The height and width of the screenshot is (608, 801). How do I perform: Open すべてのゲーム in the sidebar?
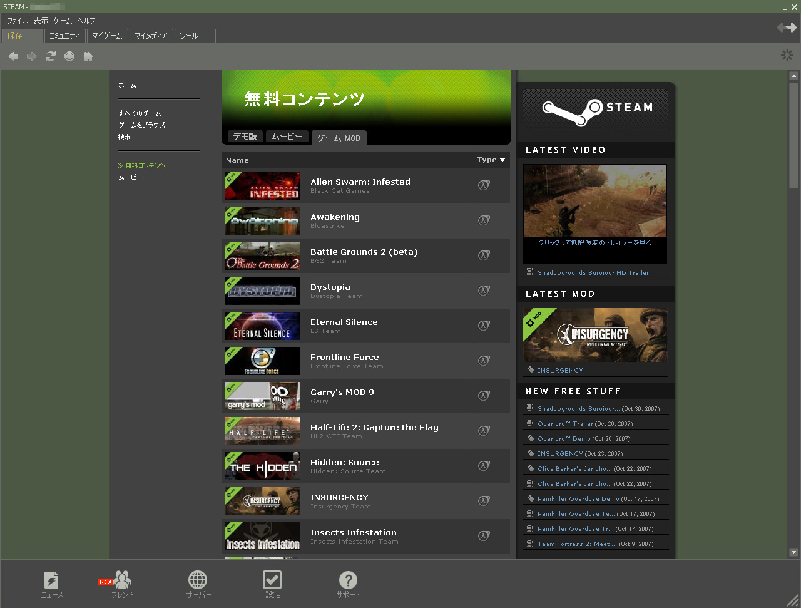point(140,113)
